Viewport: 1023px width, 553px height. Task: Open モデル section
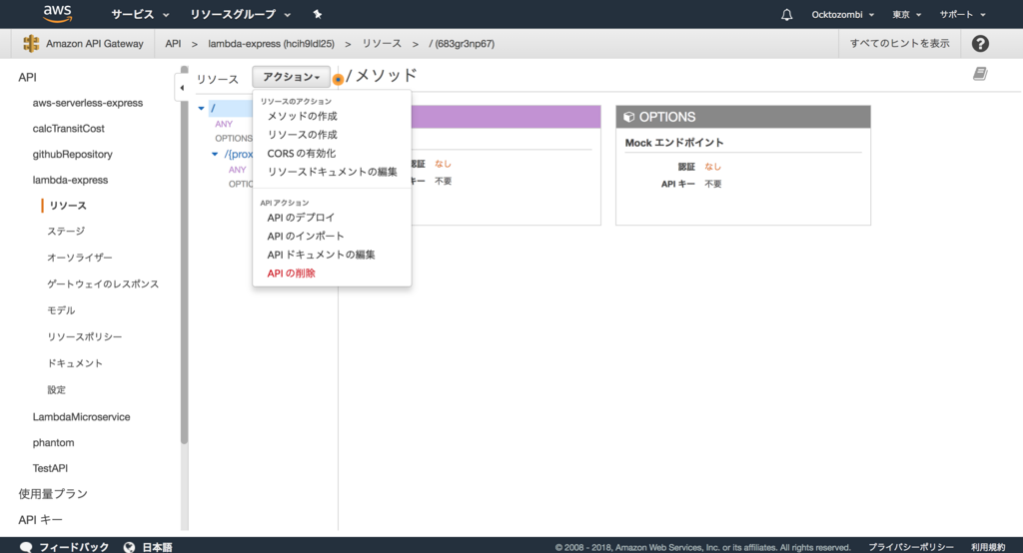pos(61,310)
